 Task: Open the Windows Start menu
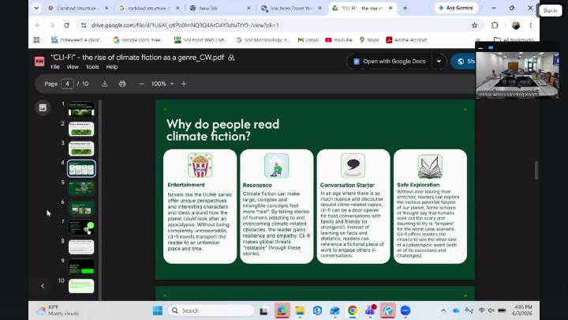pyautogui.click(x=158, y=311)
